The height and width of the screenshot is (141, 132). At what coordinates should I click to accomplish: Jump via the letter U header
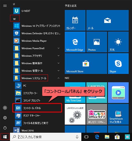pyautogui.click(x=14, y=4)
